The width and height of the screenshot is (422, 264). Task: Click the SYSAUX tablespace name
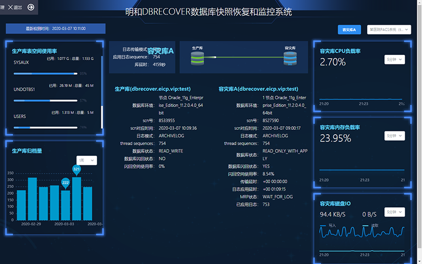(x=21, y=62)
